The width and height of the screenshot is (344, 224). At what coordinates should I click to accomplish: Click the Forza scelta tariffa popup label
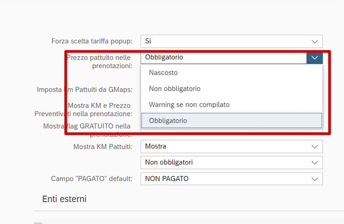92,41
